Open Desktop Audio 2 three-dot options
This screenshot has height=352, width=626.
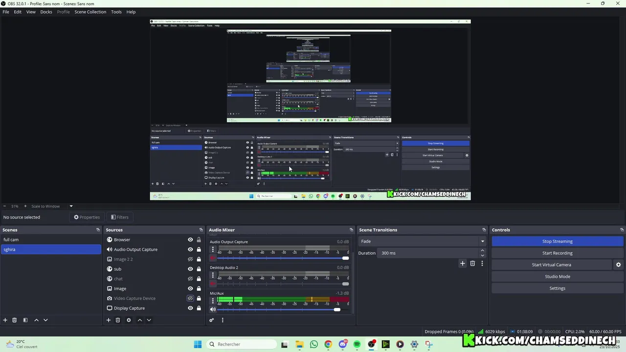[x=213, y=275]
